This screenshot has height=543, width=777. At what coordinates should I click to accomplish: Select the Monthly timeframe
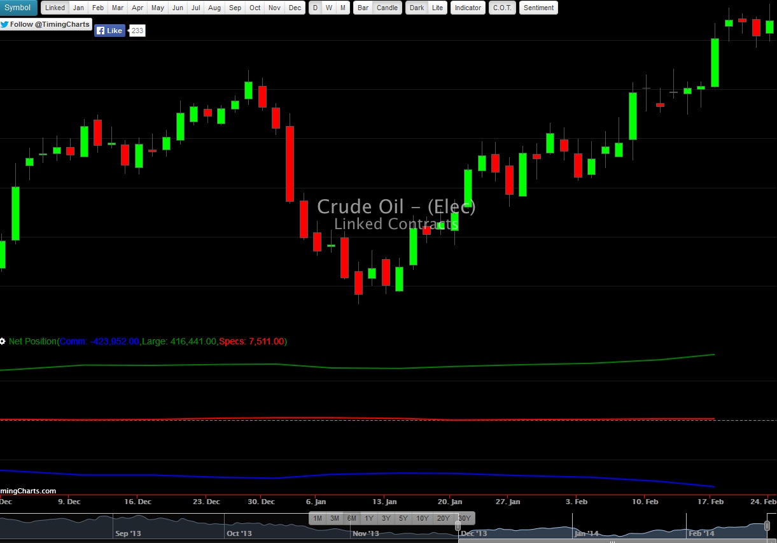click(x=342, y=7)
